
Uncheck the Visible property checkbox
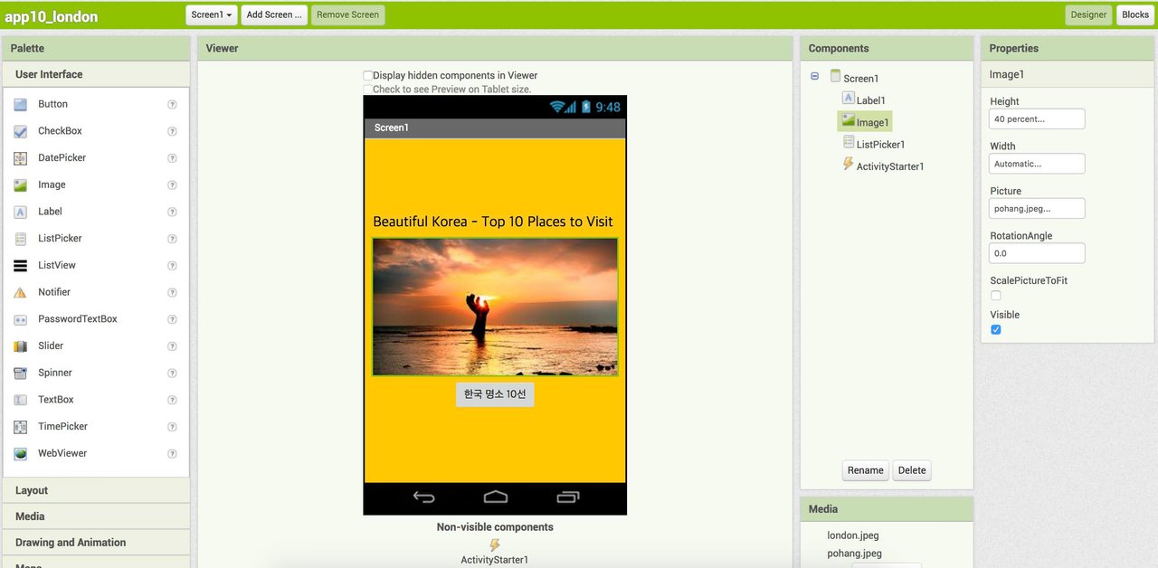point(996,330)
